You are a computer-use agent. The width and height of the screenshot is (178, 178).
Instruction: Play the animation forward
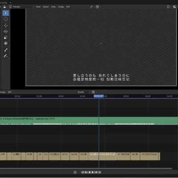(93, 172)
